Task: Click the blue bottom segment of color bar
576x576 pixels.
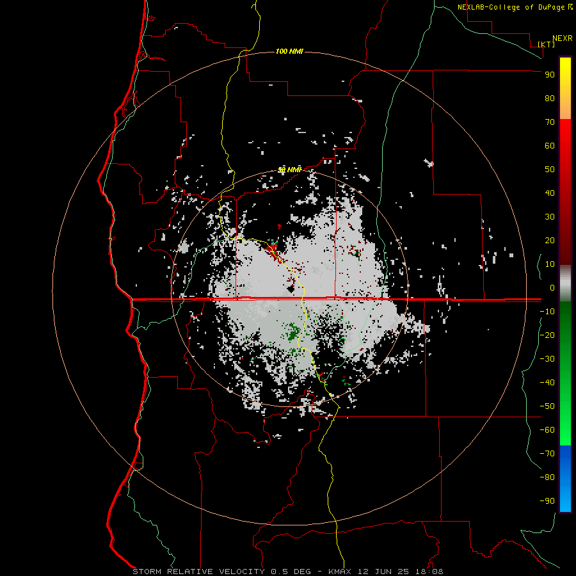Action: tap(565, 479)
